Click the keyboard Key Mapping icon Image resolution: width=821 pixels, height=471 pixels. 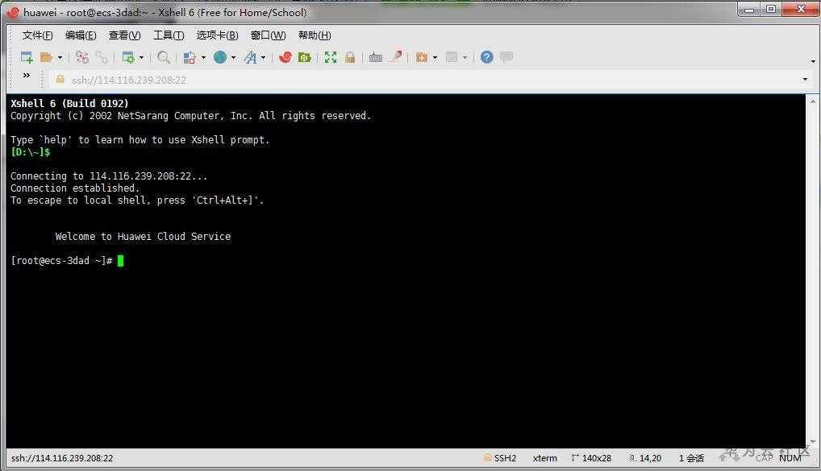pos(376,57)
